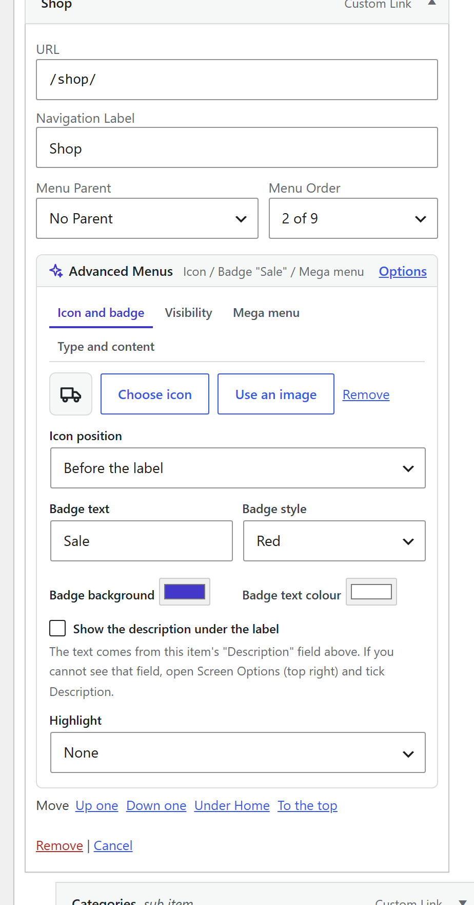Click the Advanced Menus sparkle icon
The height and width of the screenshot is (905, 474).
coord(56,271)
